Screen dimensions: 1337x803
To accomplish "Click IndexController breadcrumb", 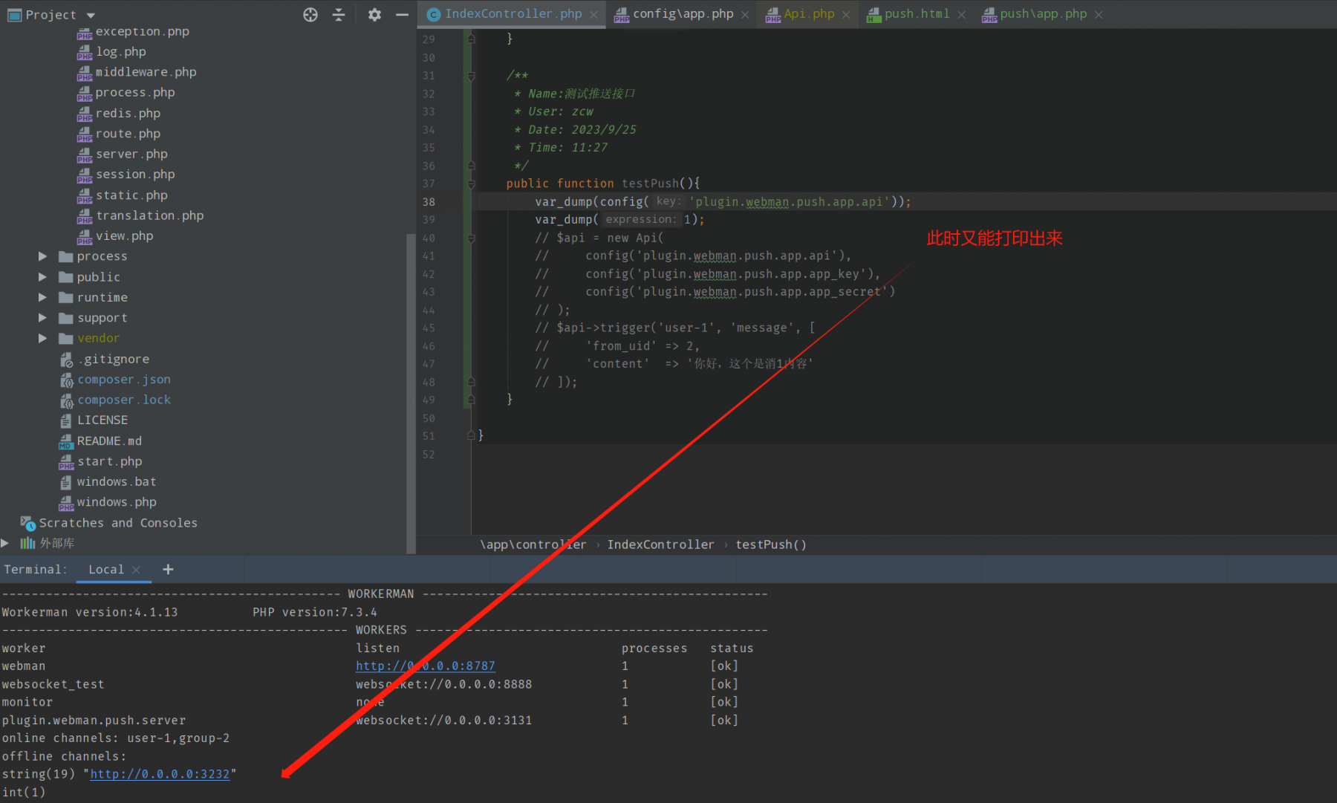I will (660, 544).
